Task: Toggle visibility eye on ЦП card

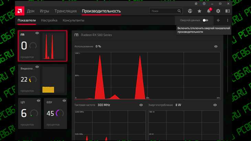Action: tap(39, 101)
